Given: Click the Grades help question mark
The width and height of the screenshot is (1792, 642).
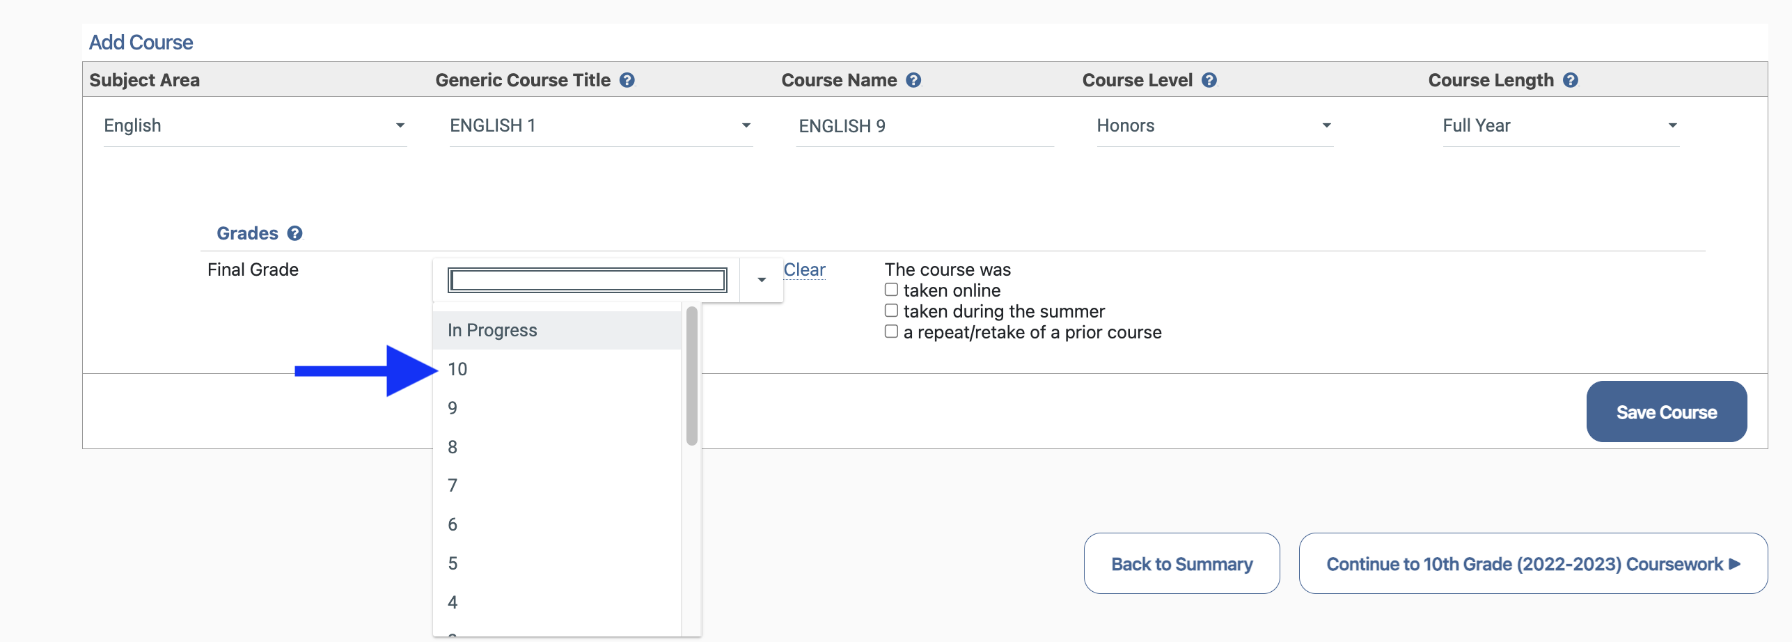Looking at the screenshot, I should (295, 233).
